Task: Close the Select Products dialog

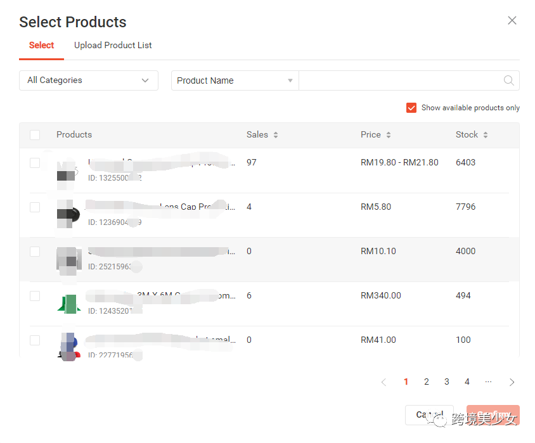Action: tap(512, 21)
